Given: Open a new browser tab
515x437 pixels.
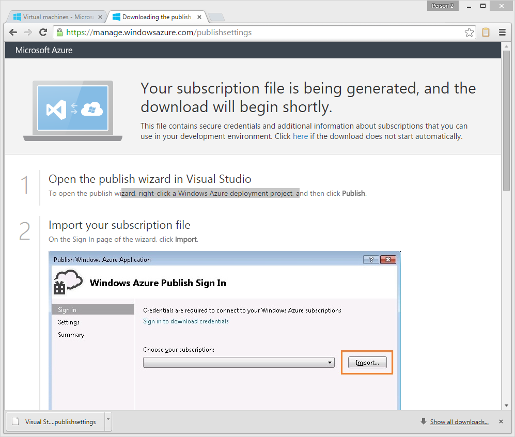Looking at the screenshot, I should click(x=216, y=17).
